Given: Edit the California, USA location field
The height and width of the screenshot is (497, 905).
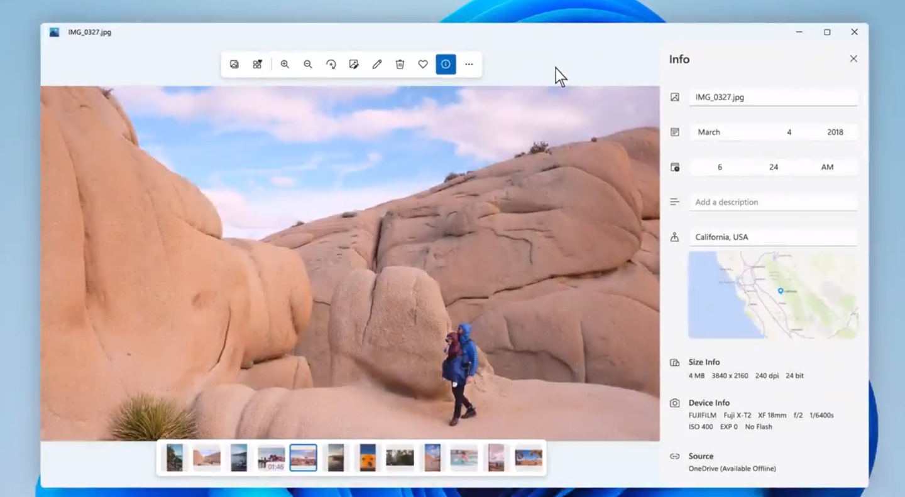Looking at the screenshot, I should (774, 237).
